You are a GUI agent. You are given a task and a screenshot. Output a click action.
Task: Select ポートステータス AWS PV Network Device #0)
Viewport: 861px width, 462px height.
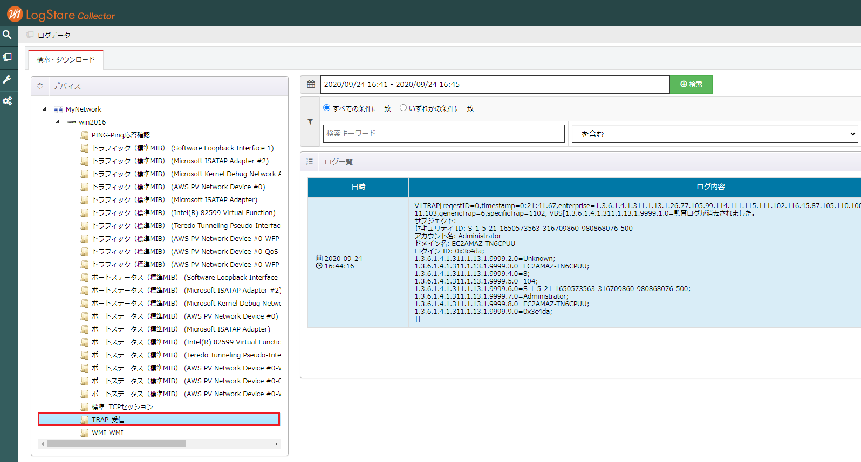[185, 316]
